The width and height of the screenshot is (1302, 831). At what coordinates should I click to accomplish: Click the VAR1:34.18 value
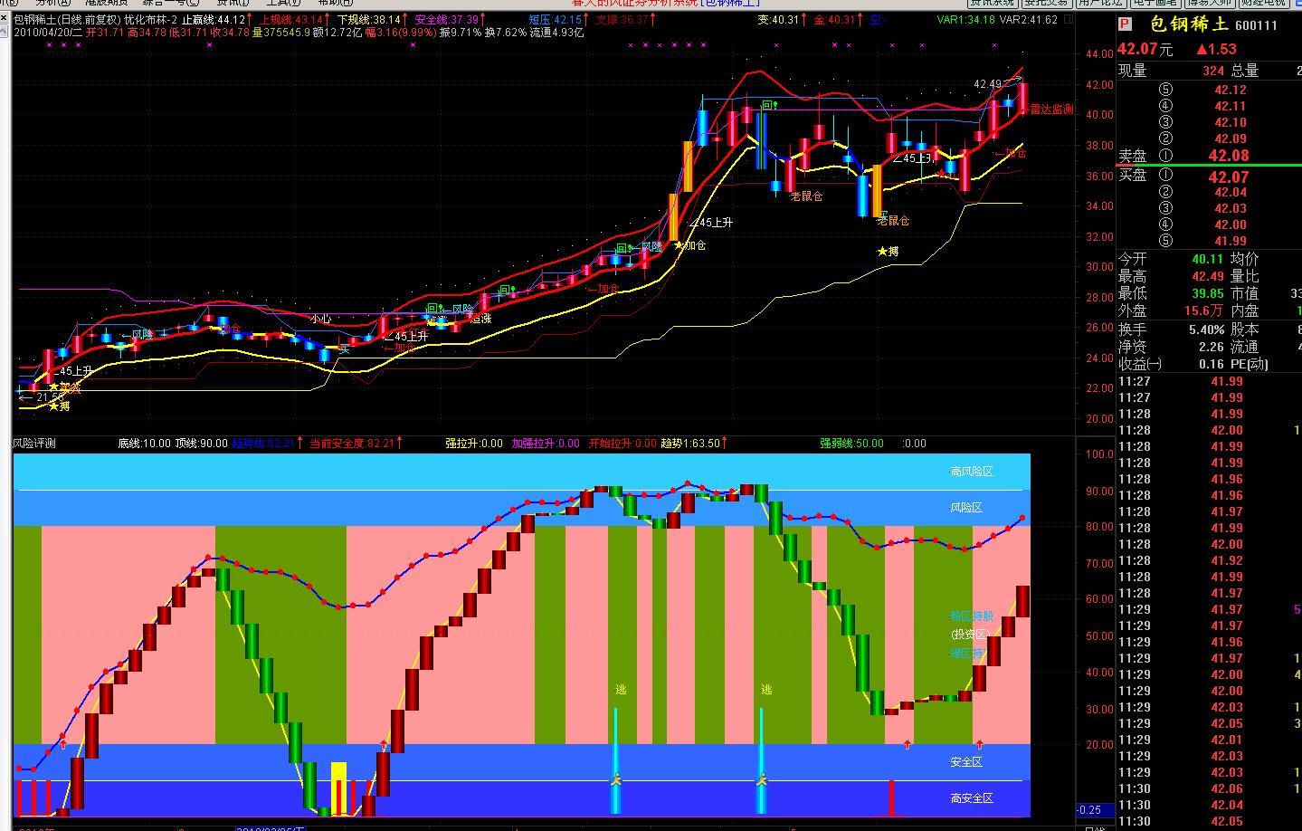966,20
